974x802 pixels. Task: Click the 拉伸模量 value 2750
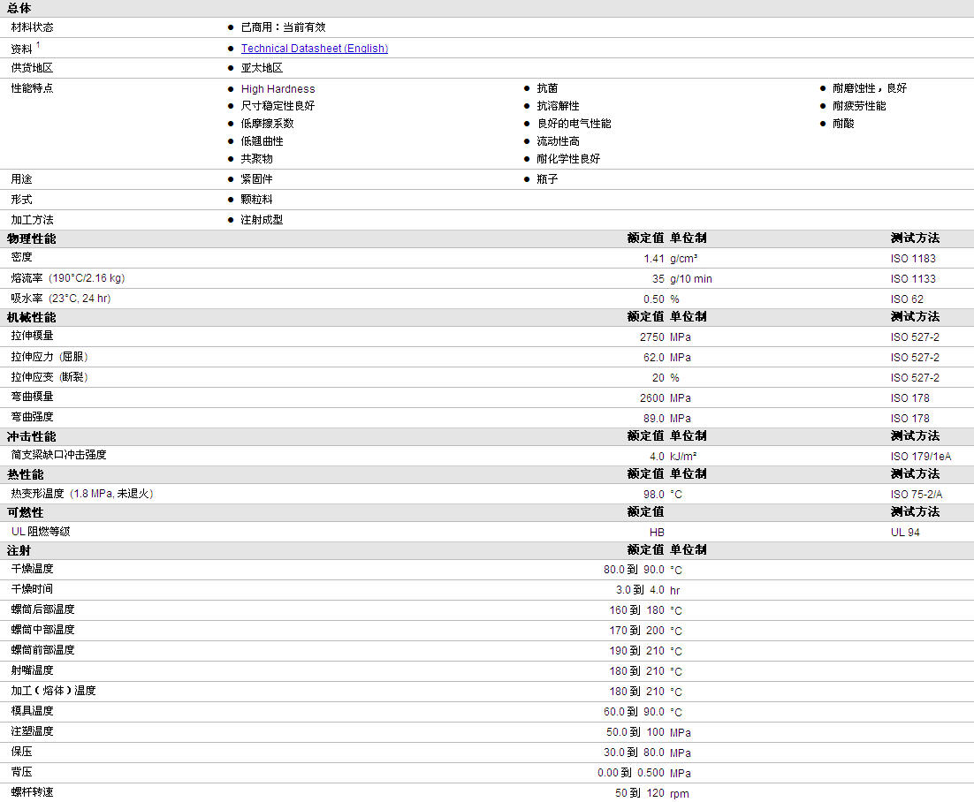tap(652, 337)
